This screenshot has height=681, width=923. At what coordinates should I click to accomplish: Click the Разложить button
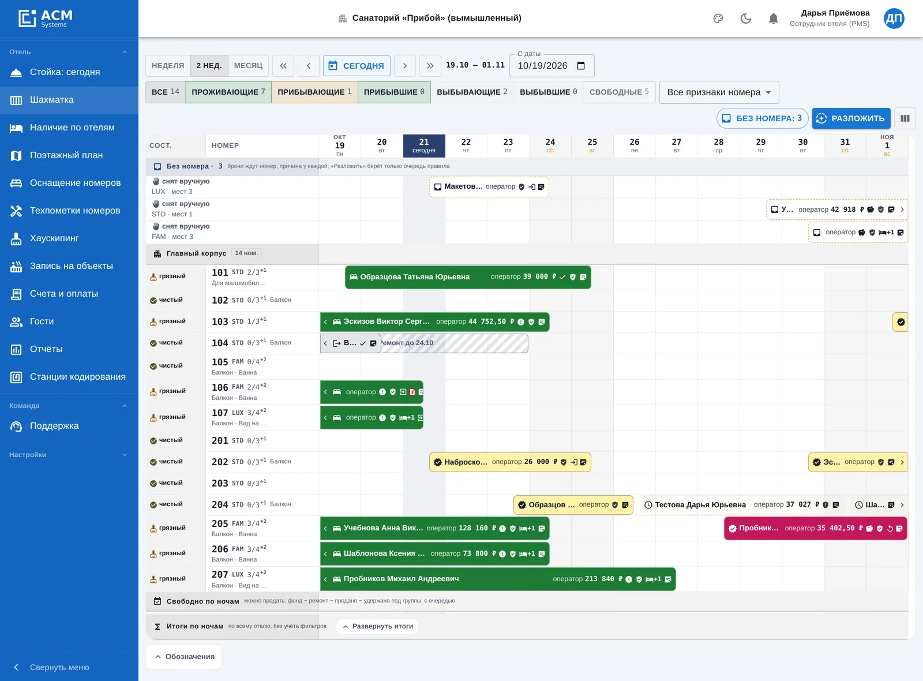(851, 118)
